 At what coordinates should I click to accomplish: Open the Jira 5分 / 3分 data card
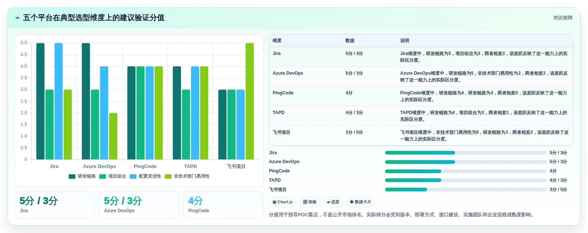(55, 205)
